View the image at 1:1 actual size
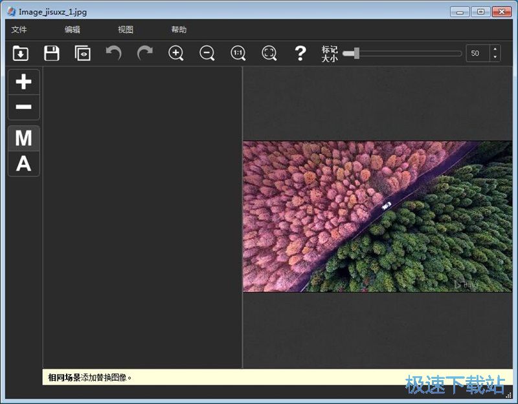The height and width of the screenshot is (404, 518). (x=238, y=54)
